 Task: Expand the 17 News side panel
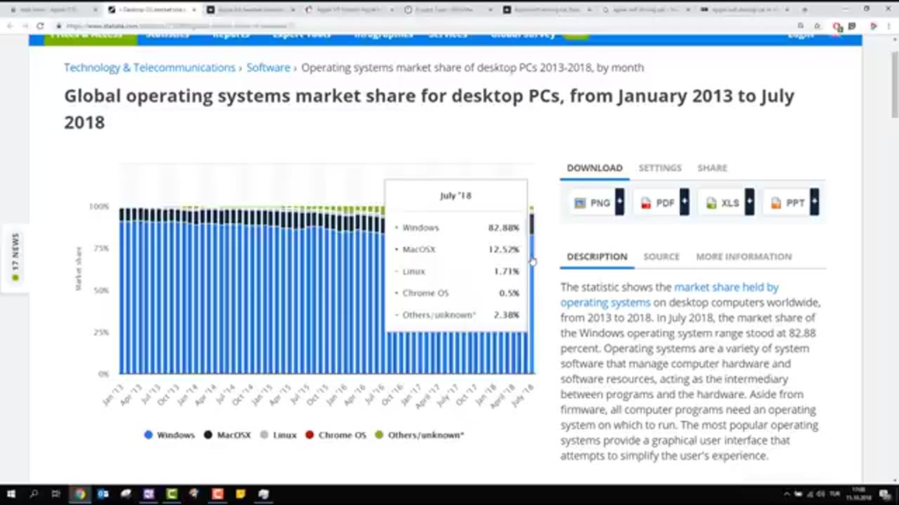[15, 257]
